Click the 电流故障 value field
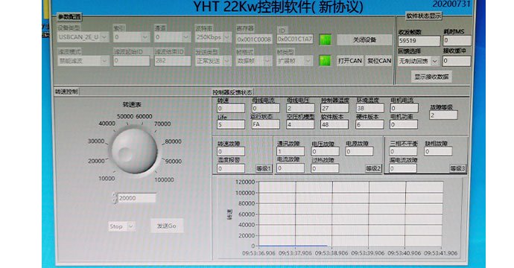The image size is (514, 268). pyautogui.click(x=291, y=168)
